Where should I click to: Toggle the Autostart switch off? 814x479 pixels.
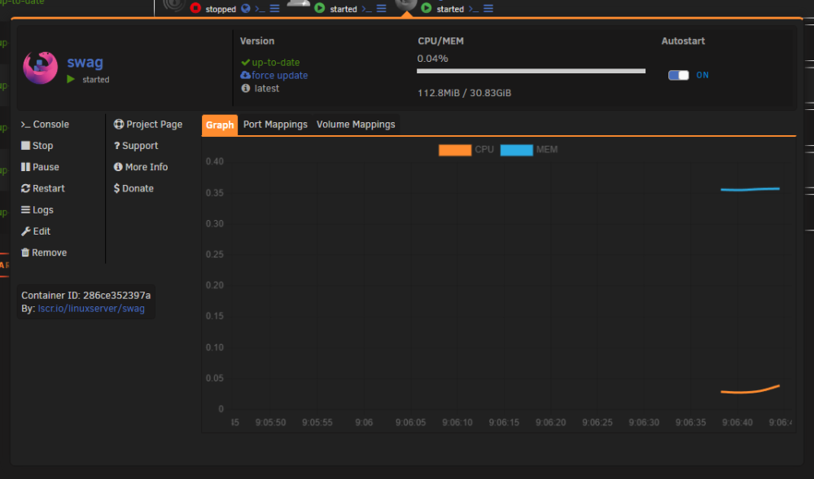pyautogui.click(x=678, y=75)
